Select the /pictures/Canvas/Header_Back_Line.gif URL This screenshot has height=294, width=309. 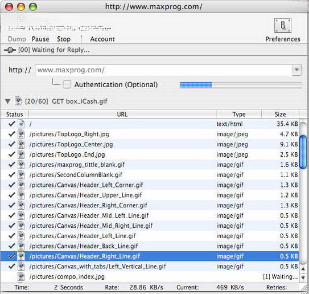tap(84, 246)
